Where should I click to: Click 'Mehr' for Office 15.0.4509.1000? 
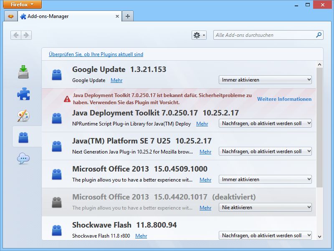tap(205, 180)
